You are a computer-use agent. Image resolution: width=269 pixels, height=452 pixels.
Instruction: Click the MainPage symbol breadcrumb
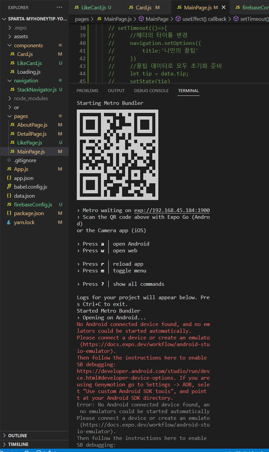(x=154, y=19)
